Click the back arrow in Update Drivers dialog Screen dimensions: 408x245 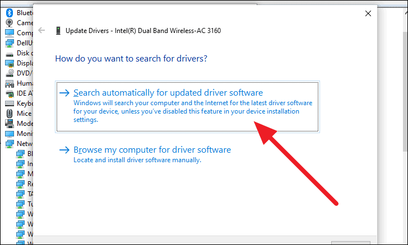[x=41, y=30]
